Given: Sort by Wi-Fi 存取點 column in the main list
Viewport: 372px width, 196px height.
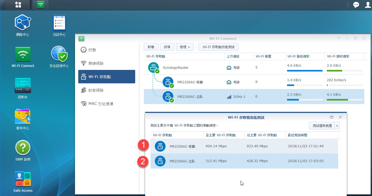Looking at the screenshot, I should [x=184, y=56].
